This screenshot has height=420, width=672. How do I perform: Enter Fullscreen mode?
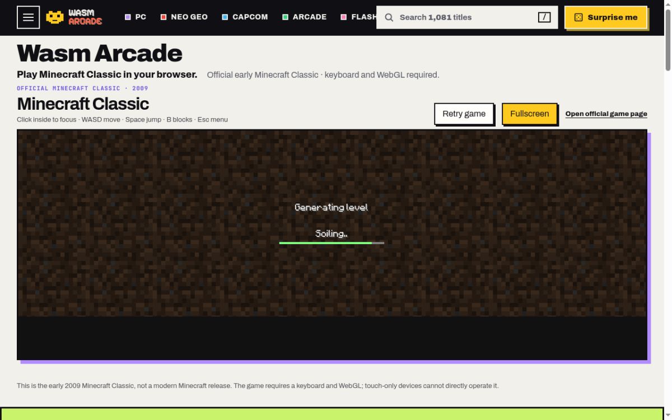coord(529,114)
